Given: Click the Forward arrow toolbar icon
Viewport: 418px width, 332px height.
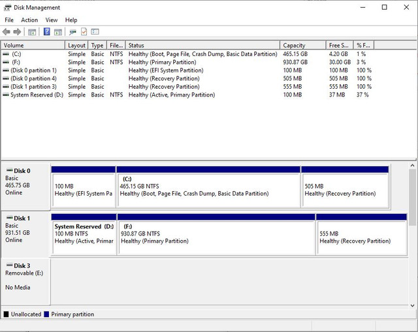Looking at the screenshot, I should [17, 32].
